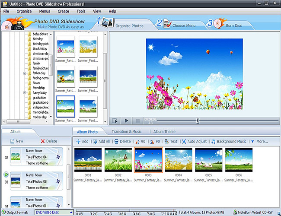Switch to the Album Photo tab
Screen dimensions: 281x216
click(x=87, y=132)
